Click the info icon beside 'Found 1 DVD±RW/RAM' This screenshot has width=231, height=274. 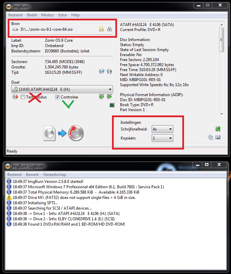[x=9, y=224]
